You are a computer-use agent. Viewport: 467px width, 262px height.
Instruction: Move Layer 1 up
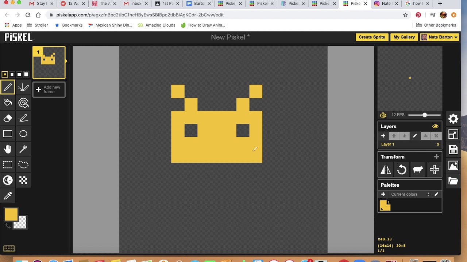394,136
